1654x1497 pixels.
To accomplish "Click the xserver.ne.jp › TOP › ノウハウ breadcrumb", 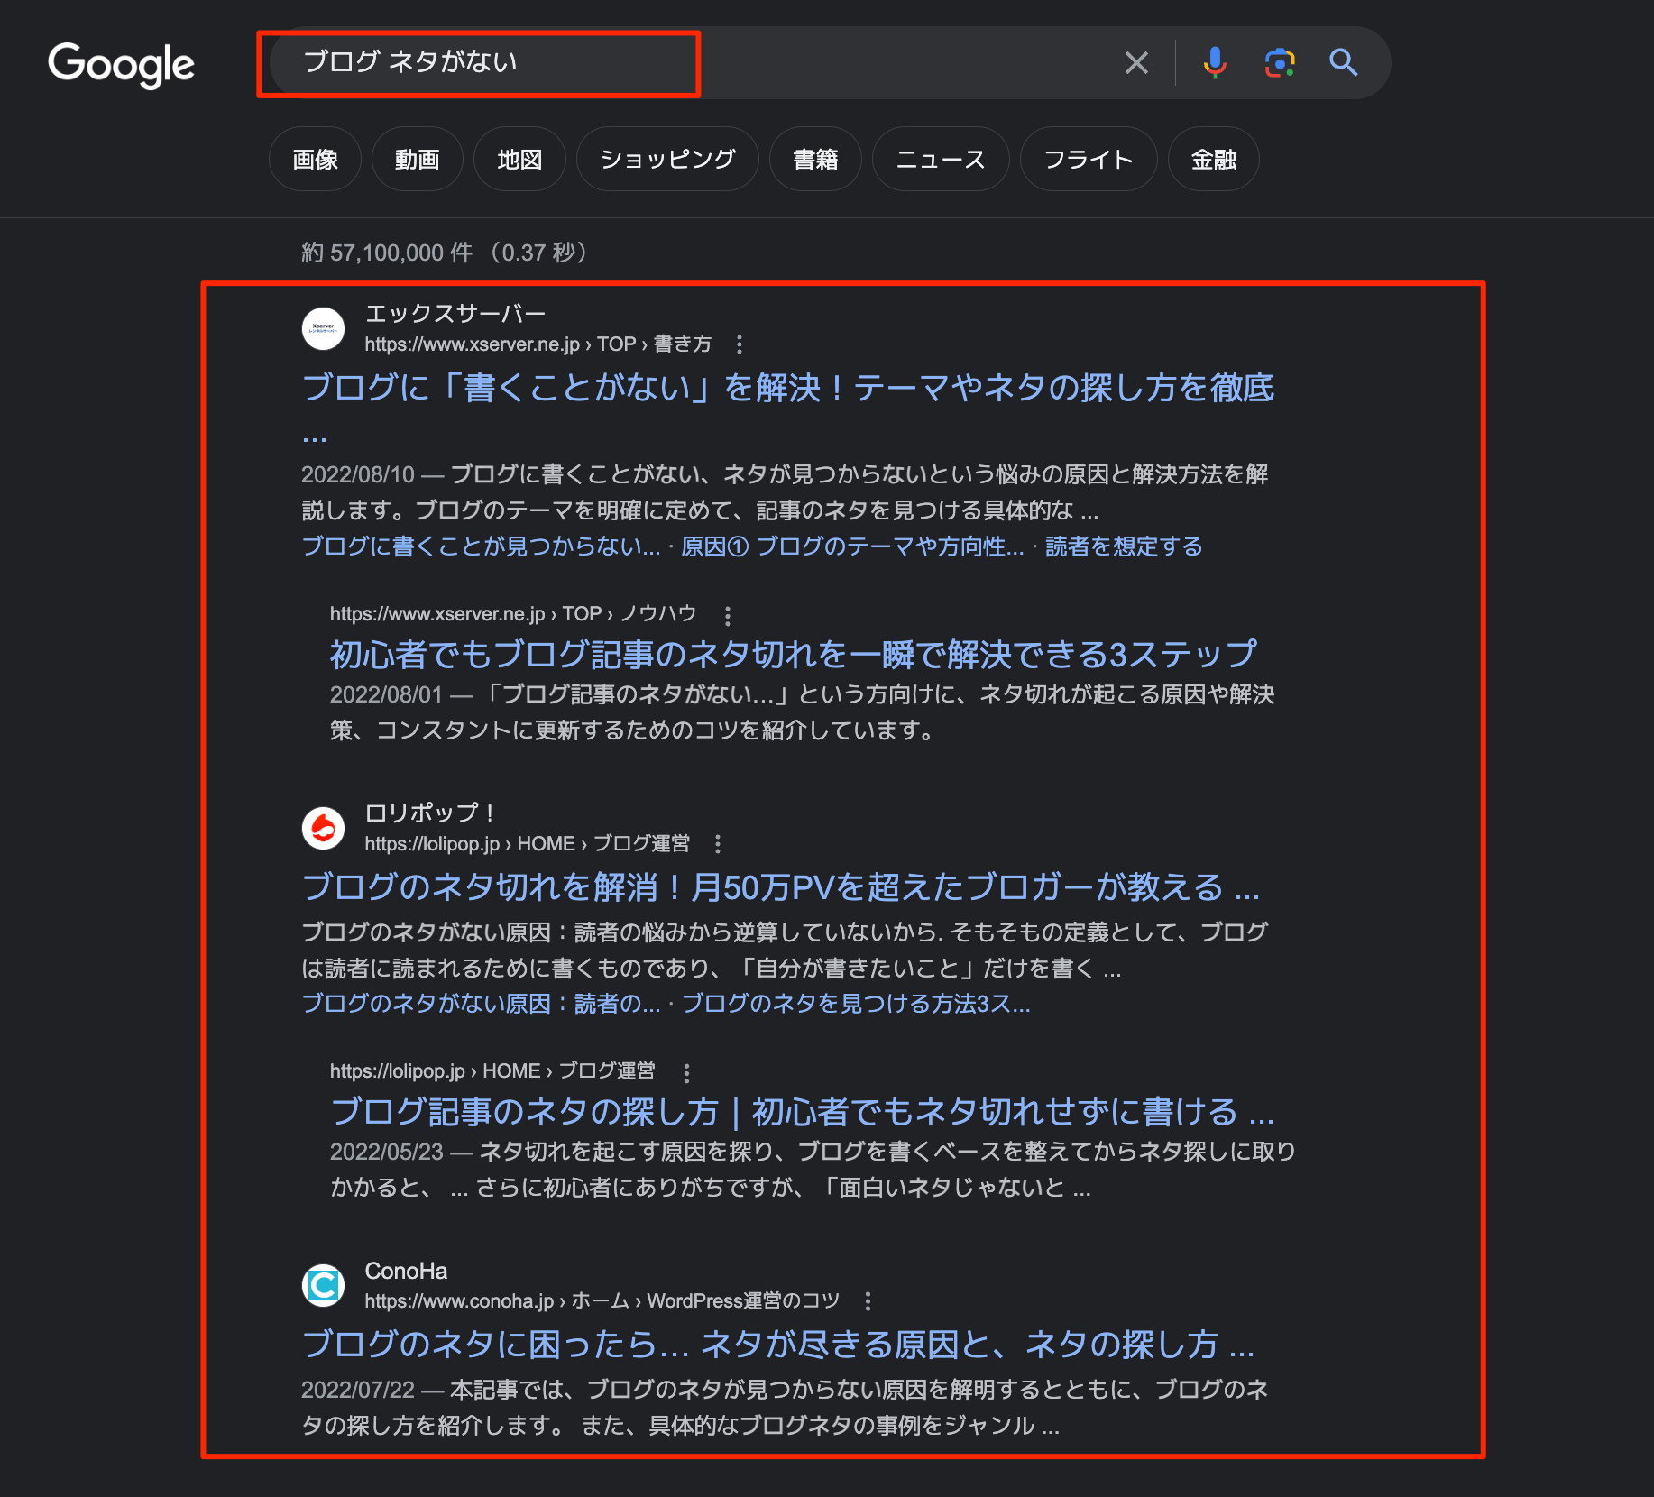I will pos(513,614).
